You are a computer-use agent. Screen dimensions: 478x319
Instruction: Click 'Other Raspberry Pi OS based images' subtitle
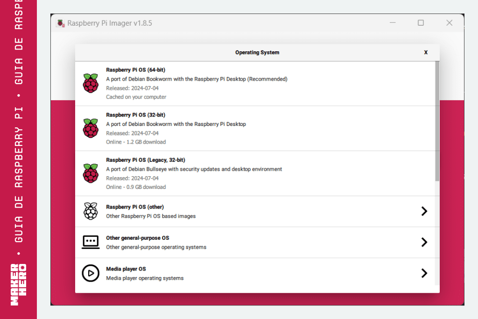tap(151, 216)
